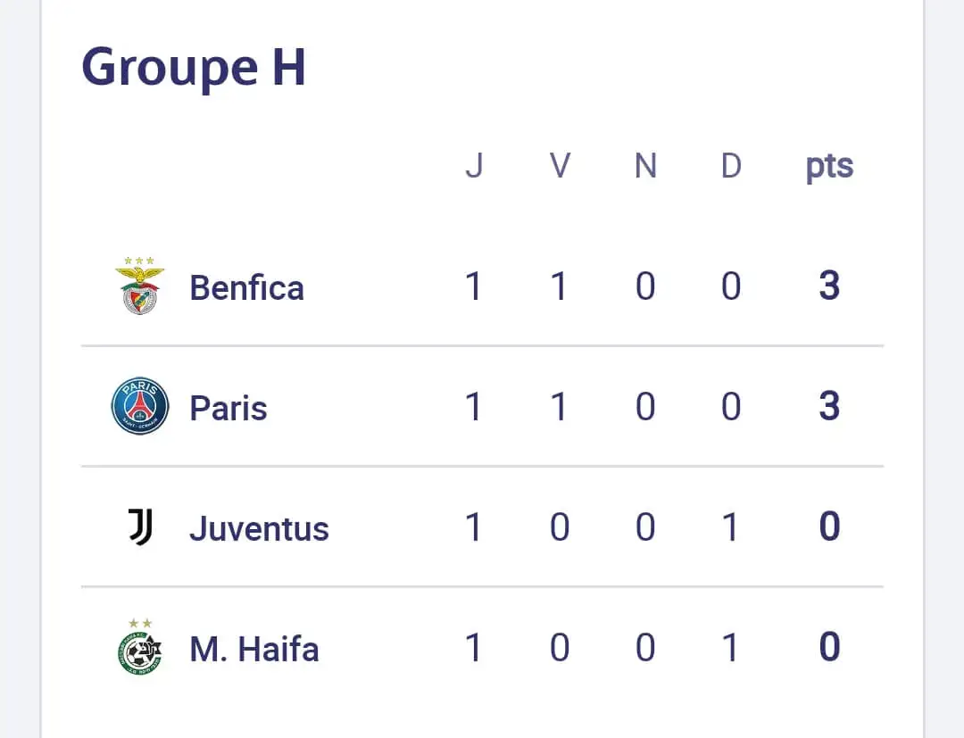Open the Benfica team link

(x=246, y=288)
